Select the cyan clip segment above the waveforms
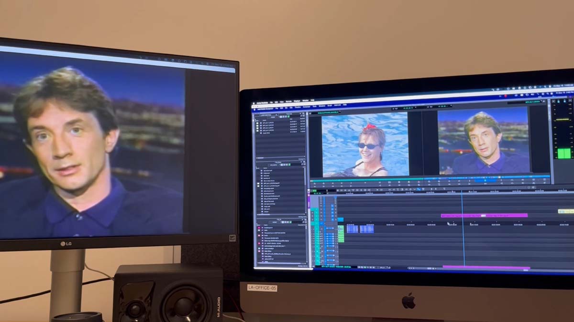Image resolution: width=574 pixels, height=322 pixels. [x=341, y=219]
